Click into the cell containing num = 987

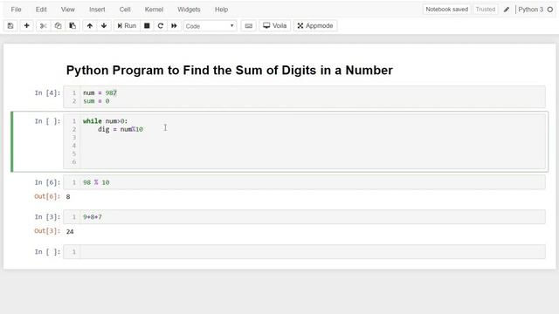[x=304, y=97]
